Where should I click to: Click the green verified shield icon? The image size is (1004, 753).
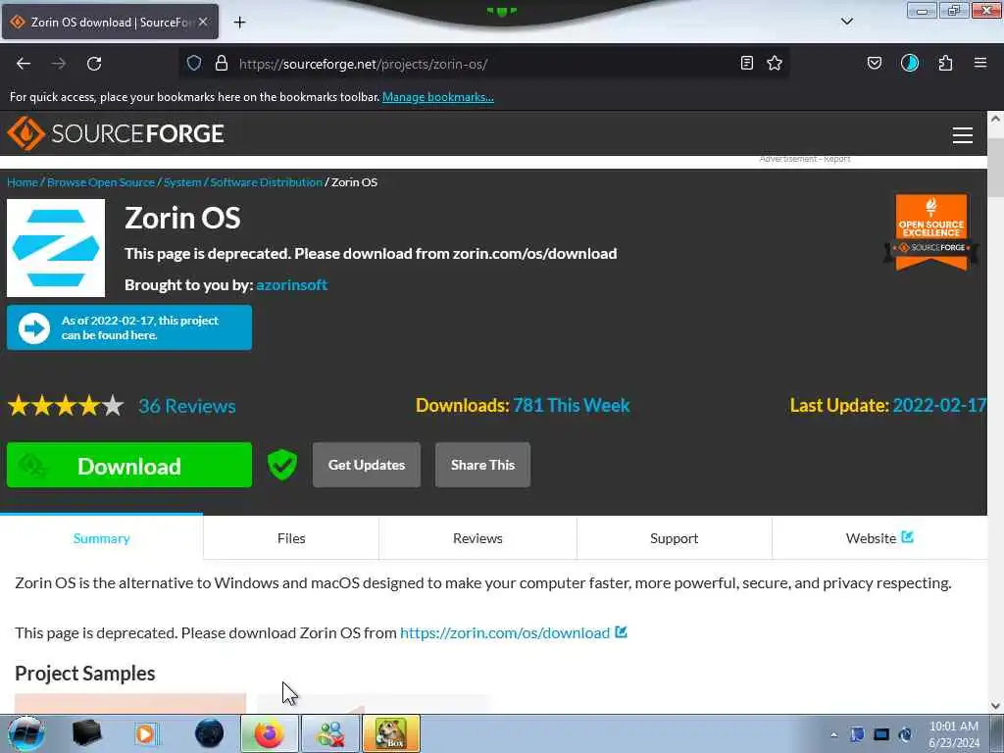[x=281, y=465]
